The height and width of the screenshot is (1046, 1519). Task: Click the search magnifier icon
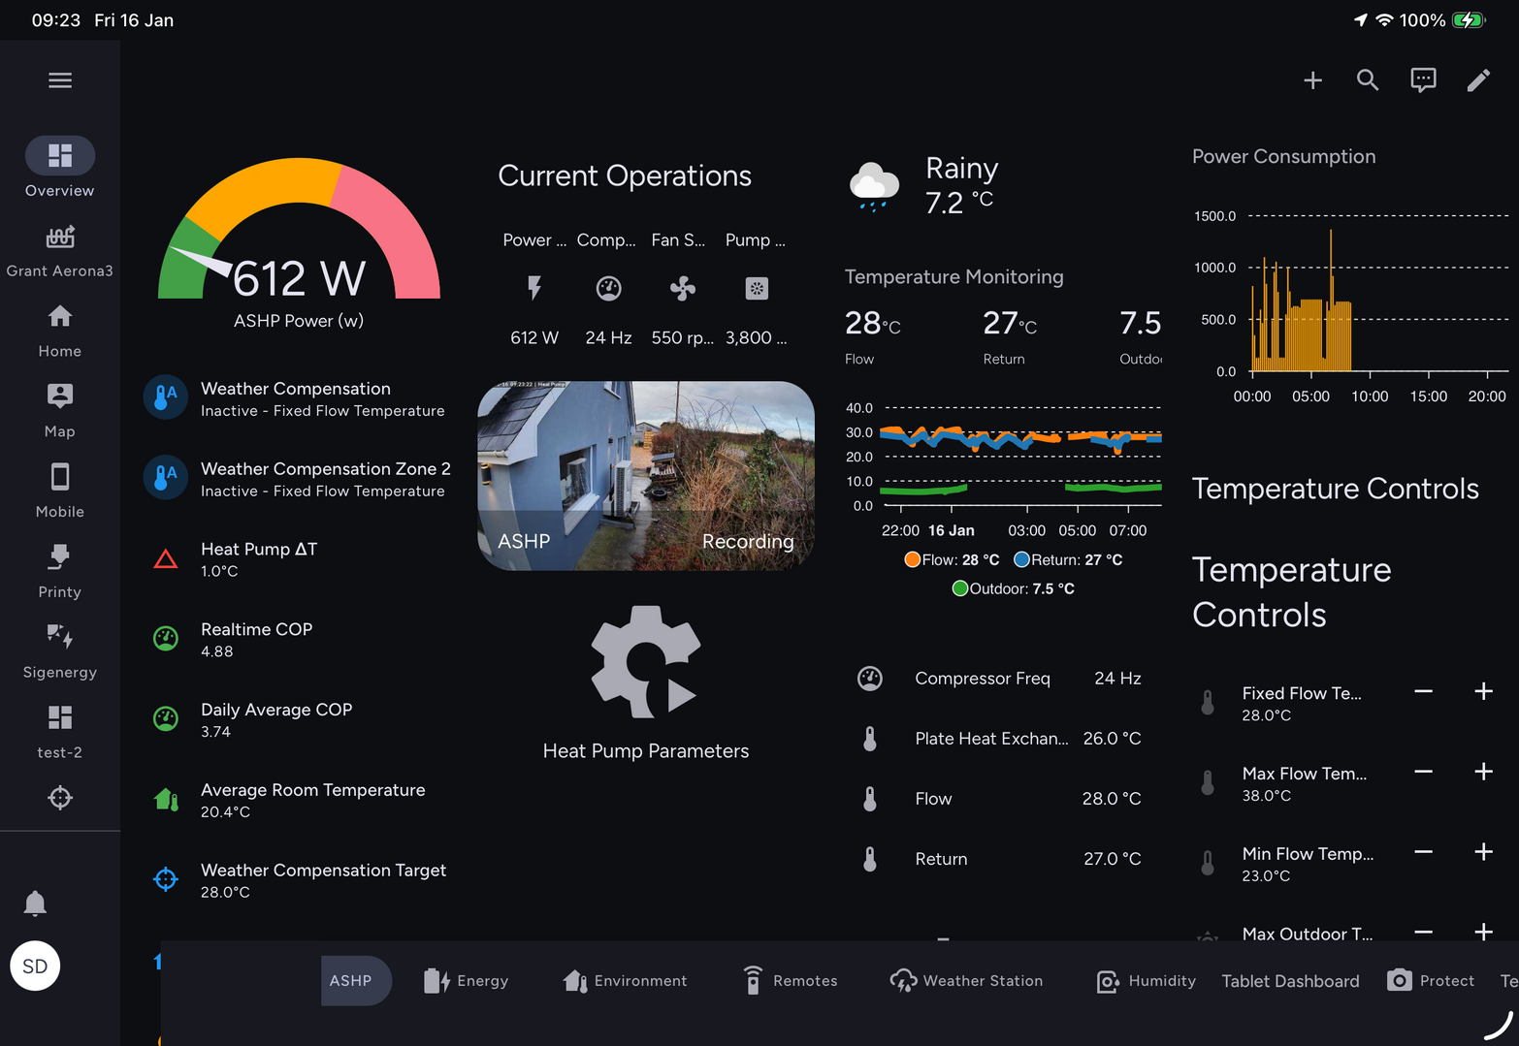[1367, 80]
